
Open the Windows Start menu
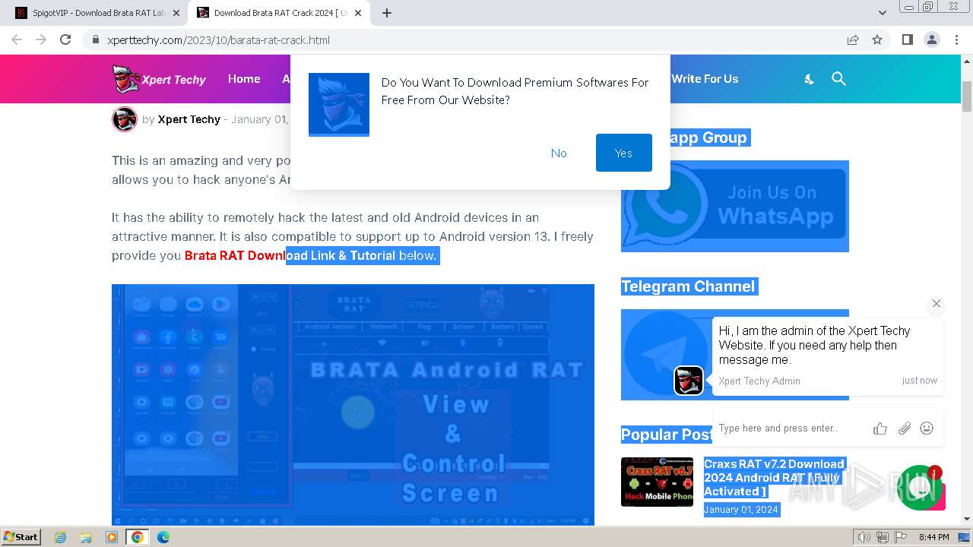[x=21, y=536]
